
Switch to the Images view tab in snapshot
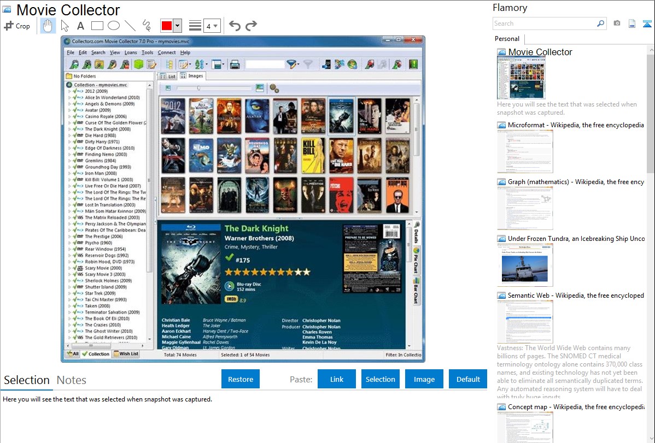tap(192, 76)
